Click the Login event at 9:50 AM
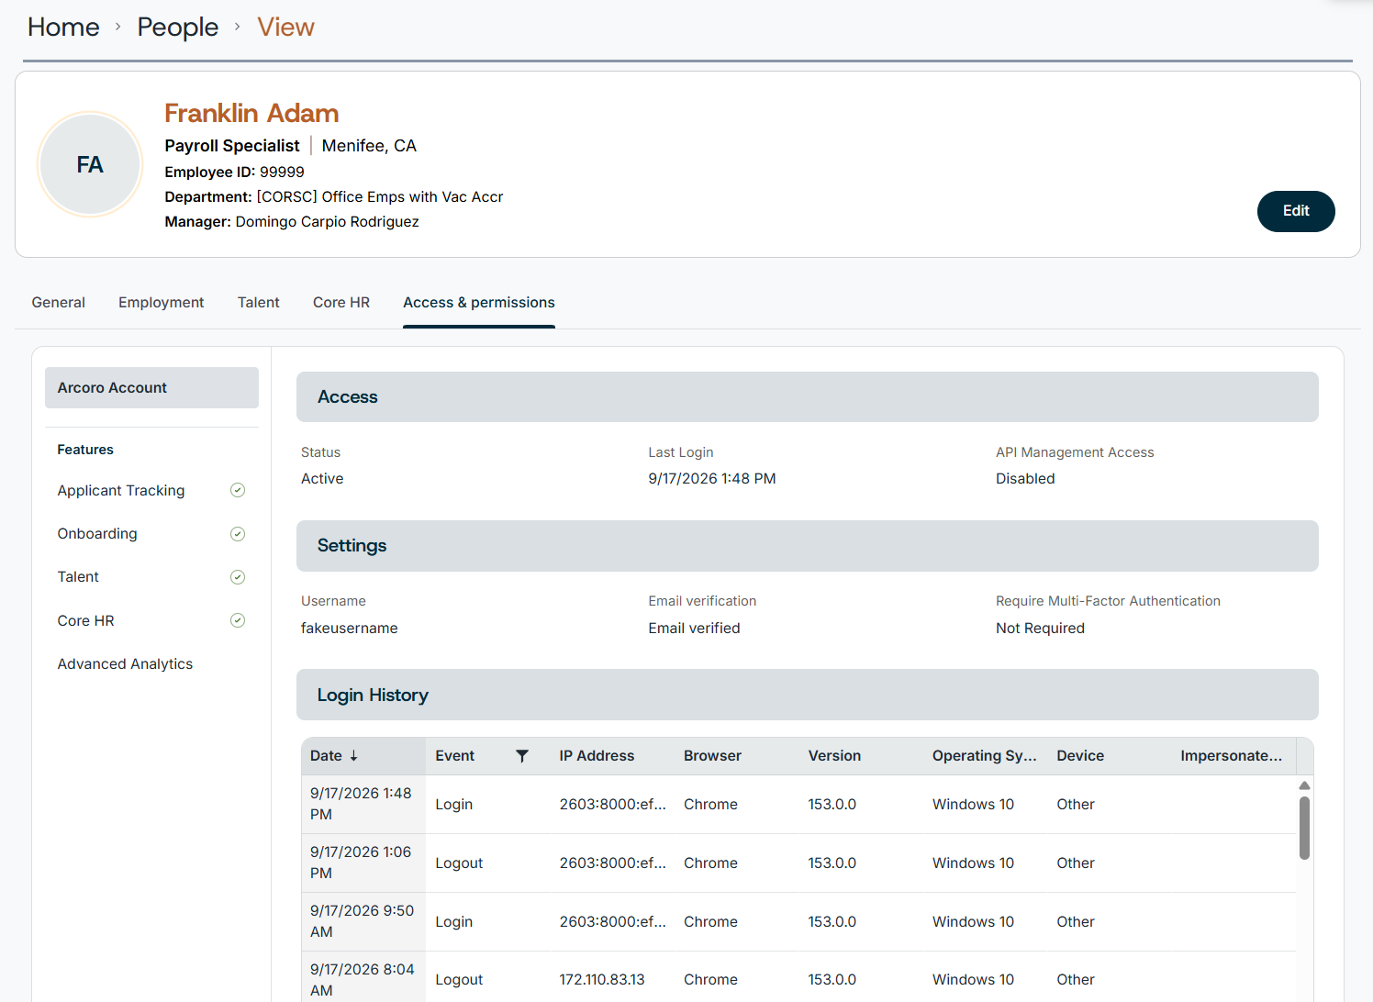 (x=453, y=922)
